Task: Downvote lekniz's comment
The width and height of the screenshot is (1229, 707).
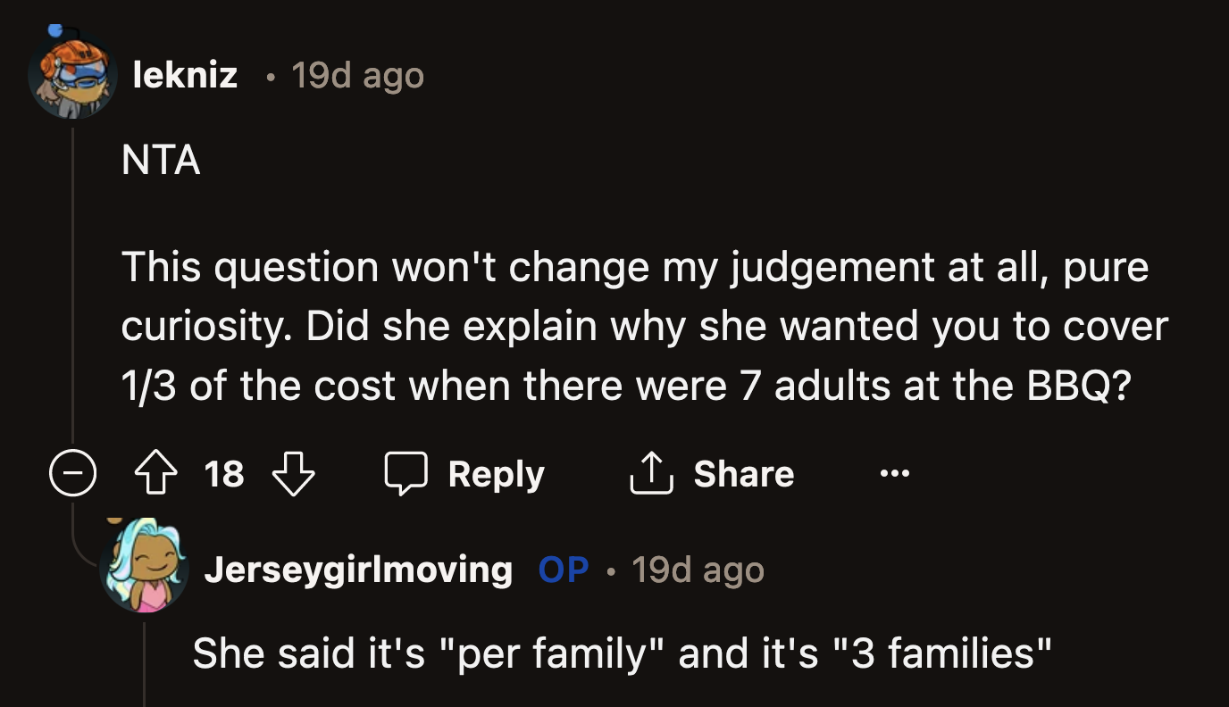Action: point(294,474)
